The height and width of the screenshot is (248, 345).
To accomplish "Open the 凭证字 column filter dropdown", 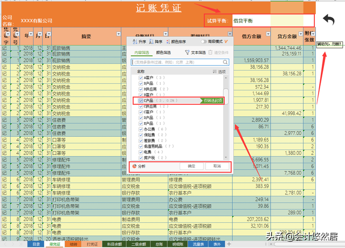I will pos(8,34).
